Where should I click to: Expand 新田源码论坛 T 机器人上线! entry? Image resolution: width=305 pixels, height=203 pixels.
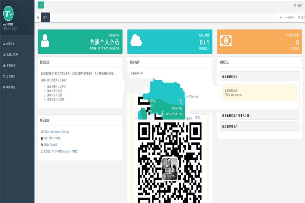pos(260,116)
